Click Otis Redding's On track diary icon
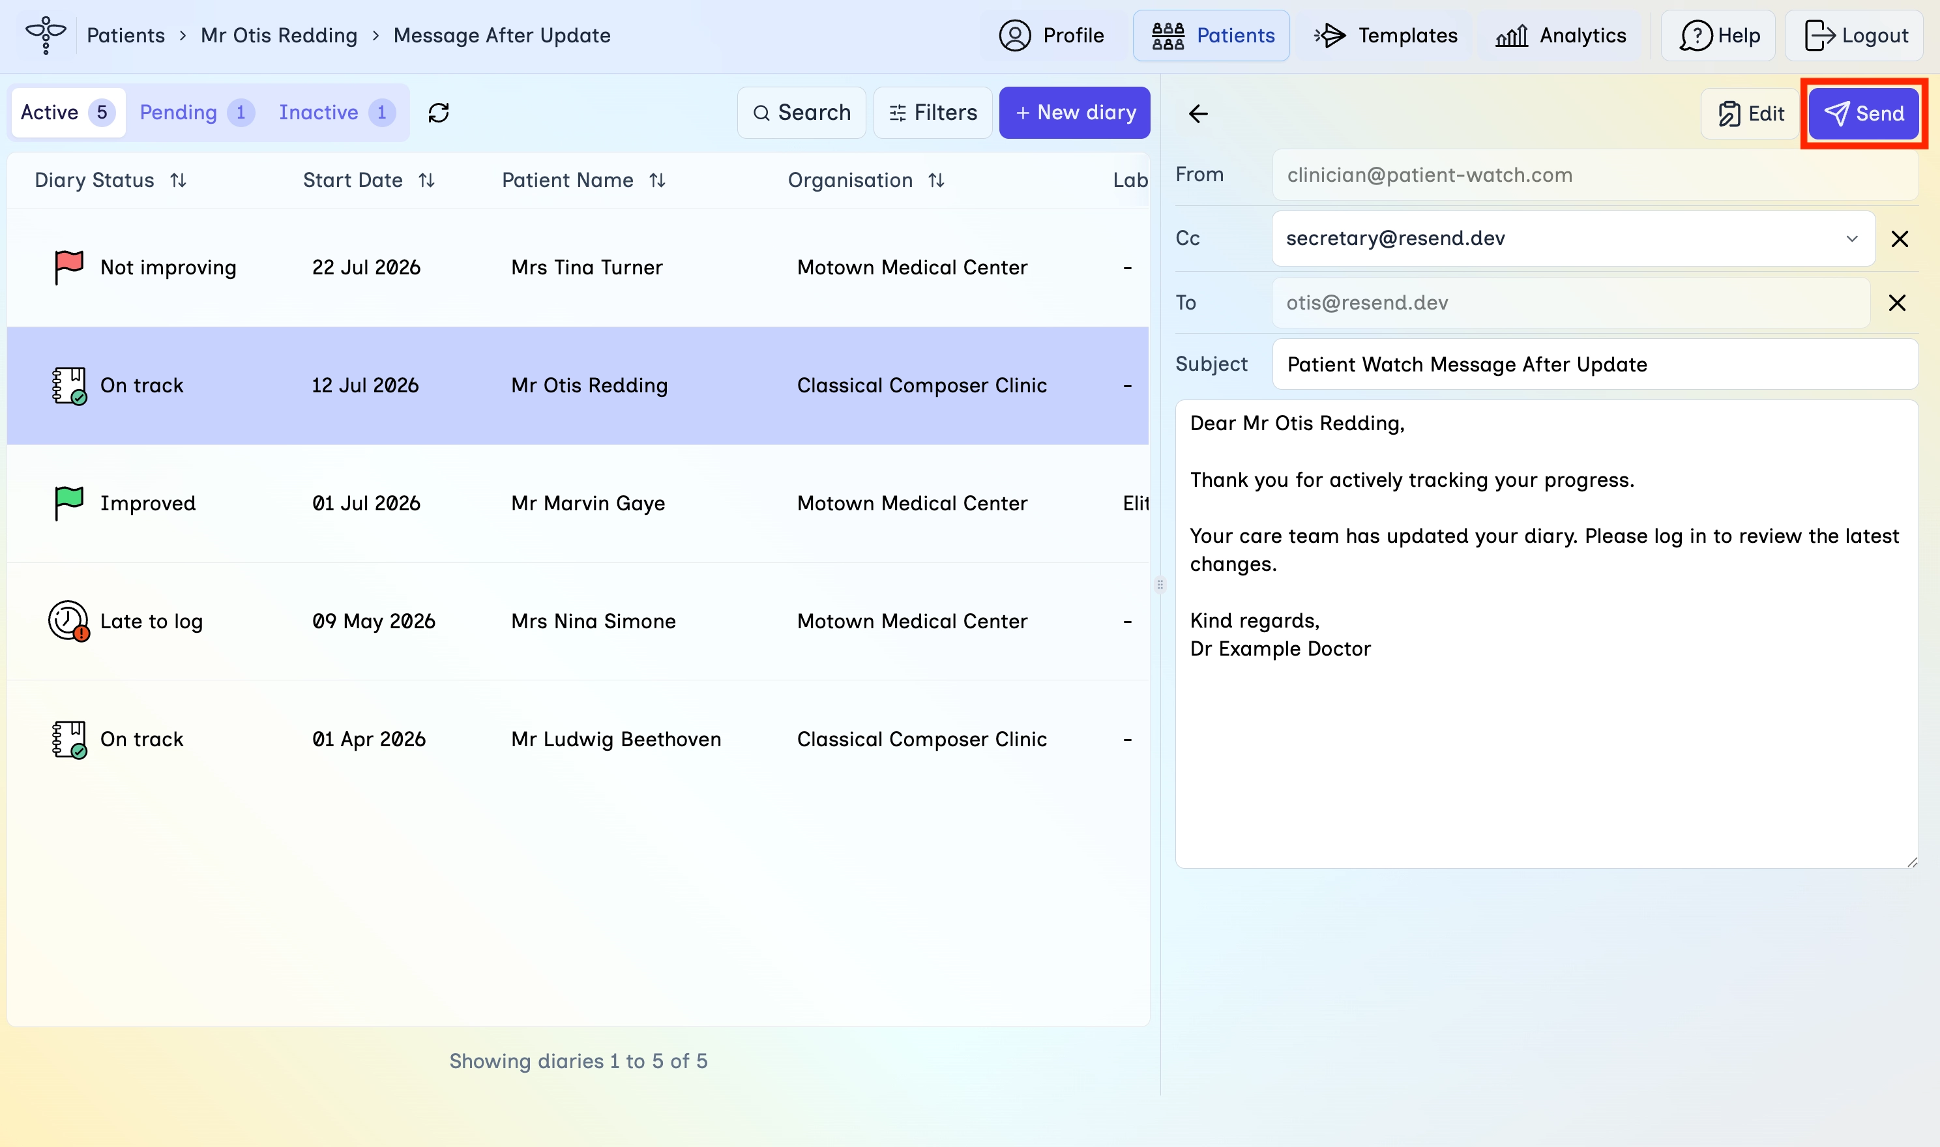 [x=69, y=386]
